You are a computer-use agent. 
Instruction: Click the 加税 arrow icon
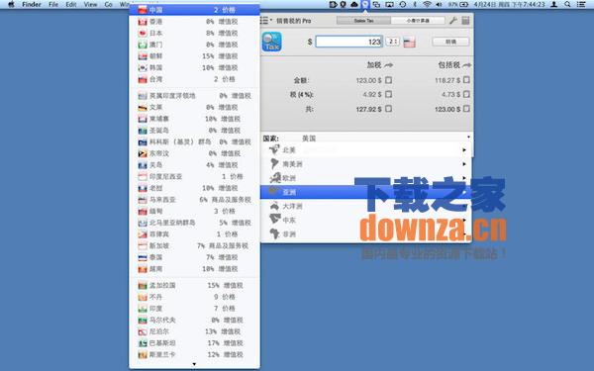[389, 65]
